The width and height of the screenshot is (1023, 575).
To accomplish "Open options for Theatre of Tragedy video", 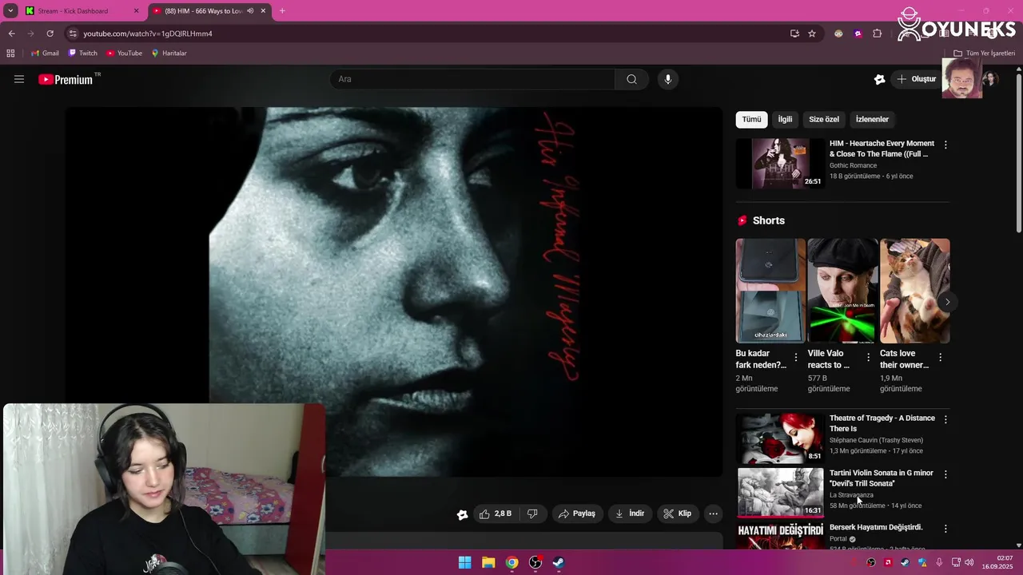I will click(945, 419).
